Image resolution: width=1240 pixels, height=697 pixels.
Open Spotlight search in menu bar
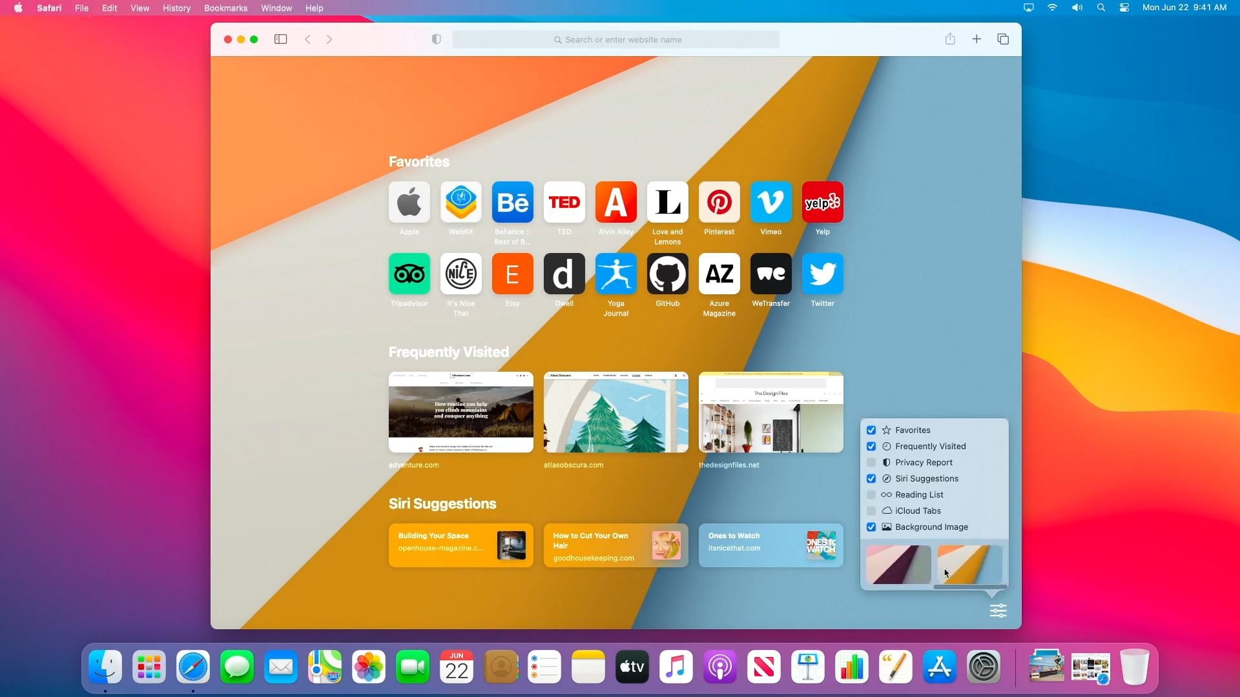point(1101,8)
